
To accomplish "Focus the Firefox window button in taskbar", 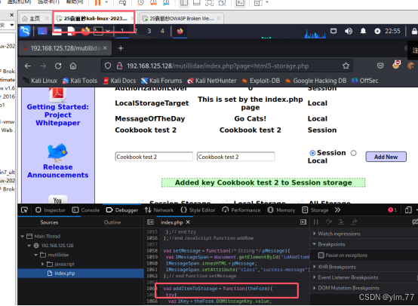I will (x=180, y=31).
